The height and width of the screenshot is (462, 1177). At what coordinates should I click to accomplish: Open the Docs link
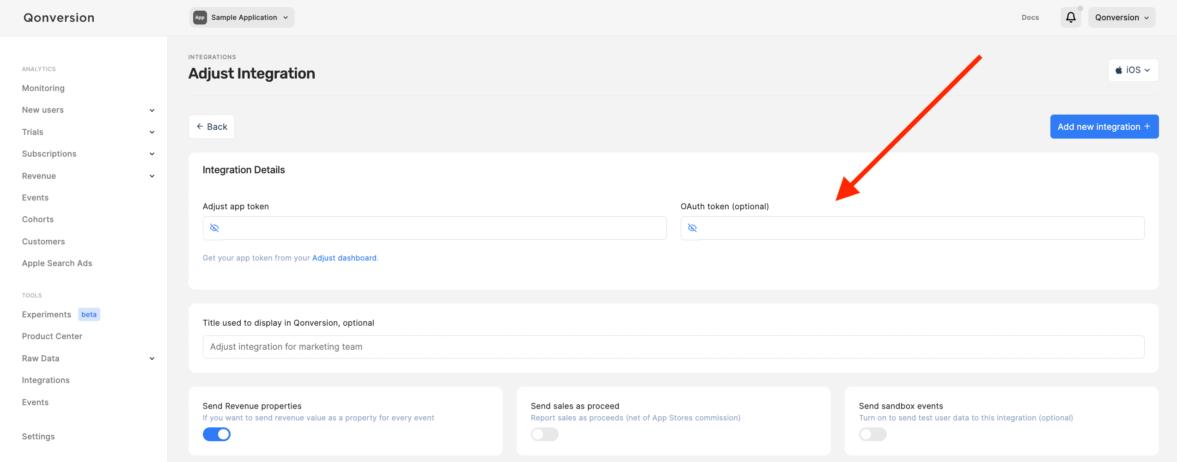pos(1030,18)
